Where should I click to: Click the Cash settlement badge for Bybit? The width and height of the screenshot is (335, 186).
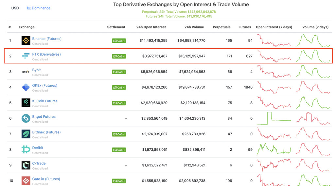119,72
